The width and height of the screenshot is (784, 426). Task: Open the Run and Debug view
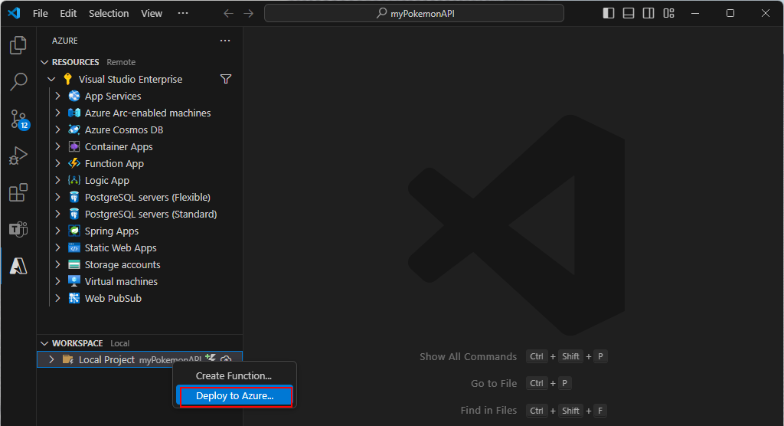click(x=18, y=156)
